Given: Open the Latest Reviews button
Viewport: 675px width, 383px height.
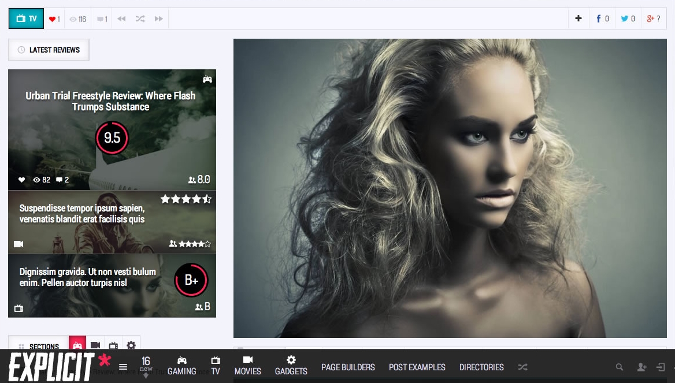Looking at the screenshot, I should tap(49, 50).
